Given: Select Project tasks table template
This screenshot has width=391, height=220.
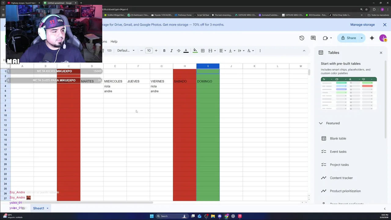Looking at the screenshot, I should (339, 165).
